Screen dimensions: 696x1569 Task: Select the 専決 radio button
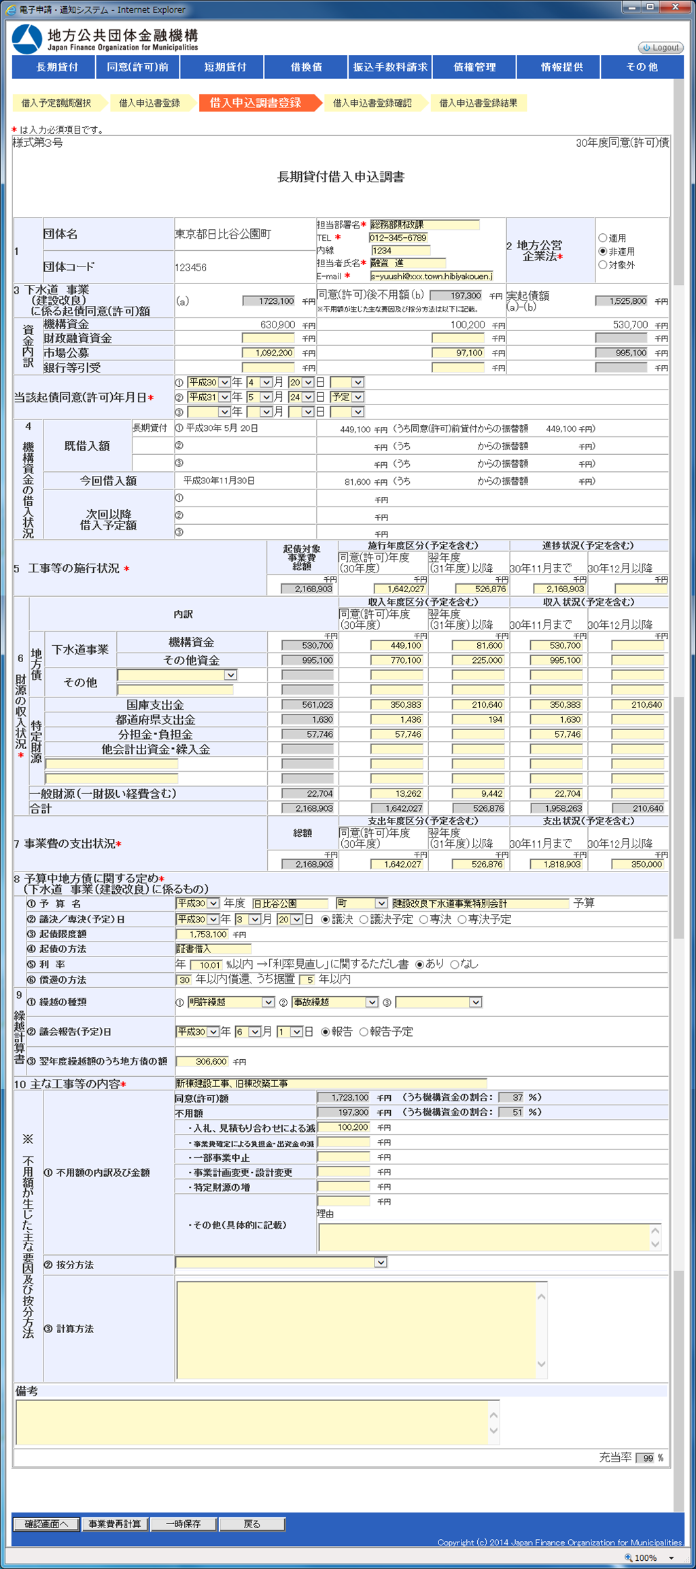click(423, 919)
